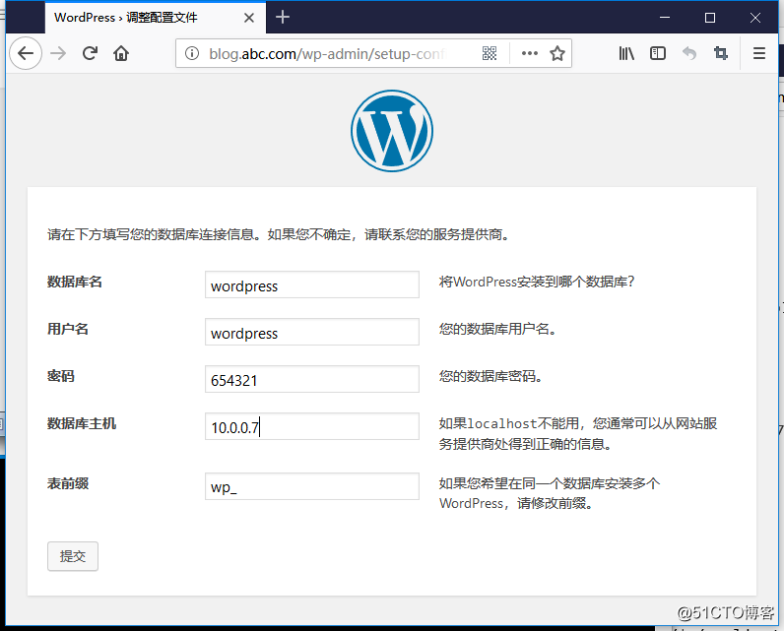Open the Firefox hamburger menu
Image resolution: width=784 pixels, height=631 pixels.
pos(759,53)
